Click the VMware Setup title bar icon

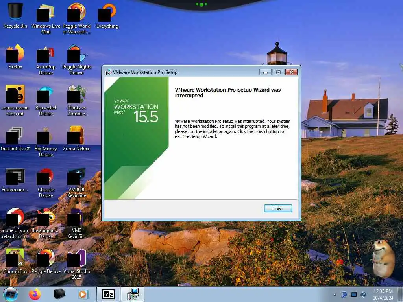click(x=108, y=72)
